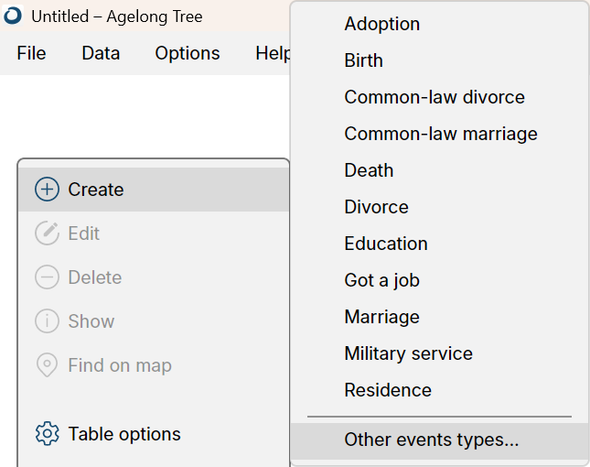Open the Options menu
Viewport: 590px width, 467px height.
click(x=188, y=53)
